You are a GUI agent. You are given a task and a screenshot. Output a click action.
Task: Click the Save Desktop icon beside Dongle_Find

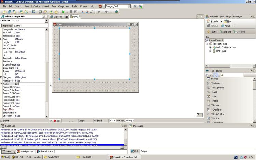click(x=136, y=6)
